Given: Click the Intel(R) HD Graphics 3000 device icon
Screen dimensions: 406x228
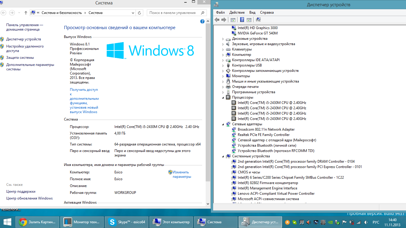Looking at the screenshot, I should 234,28.
